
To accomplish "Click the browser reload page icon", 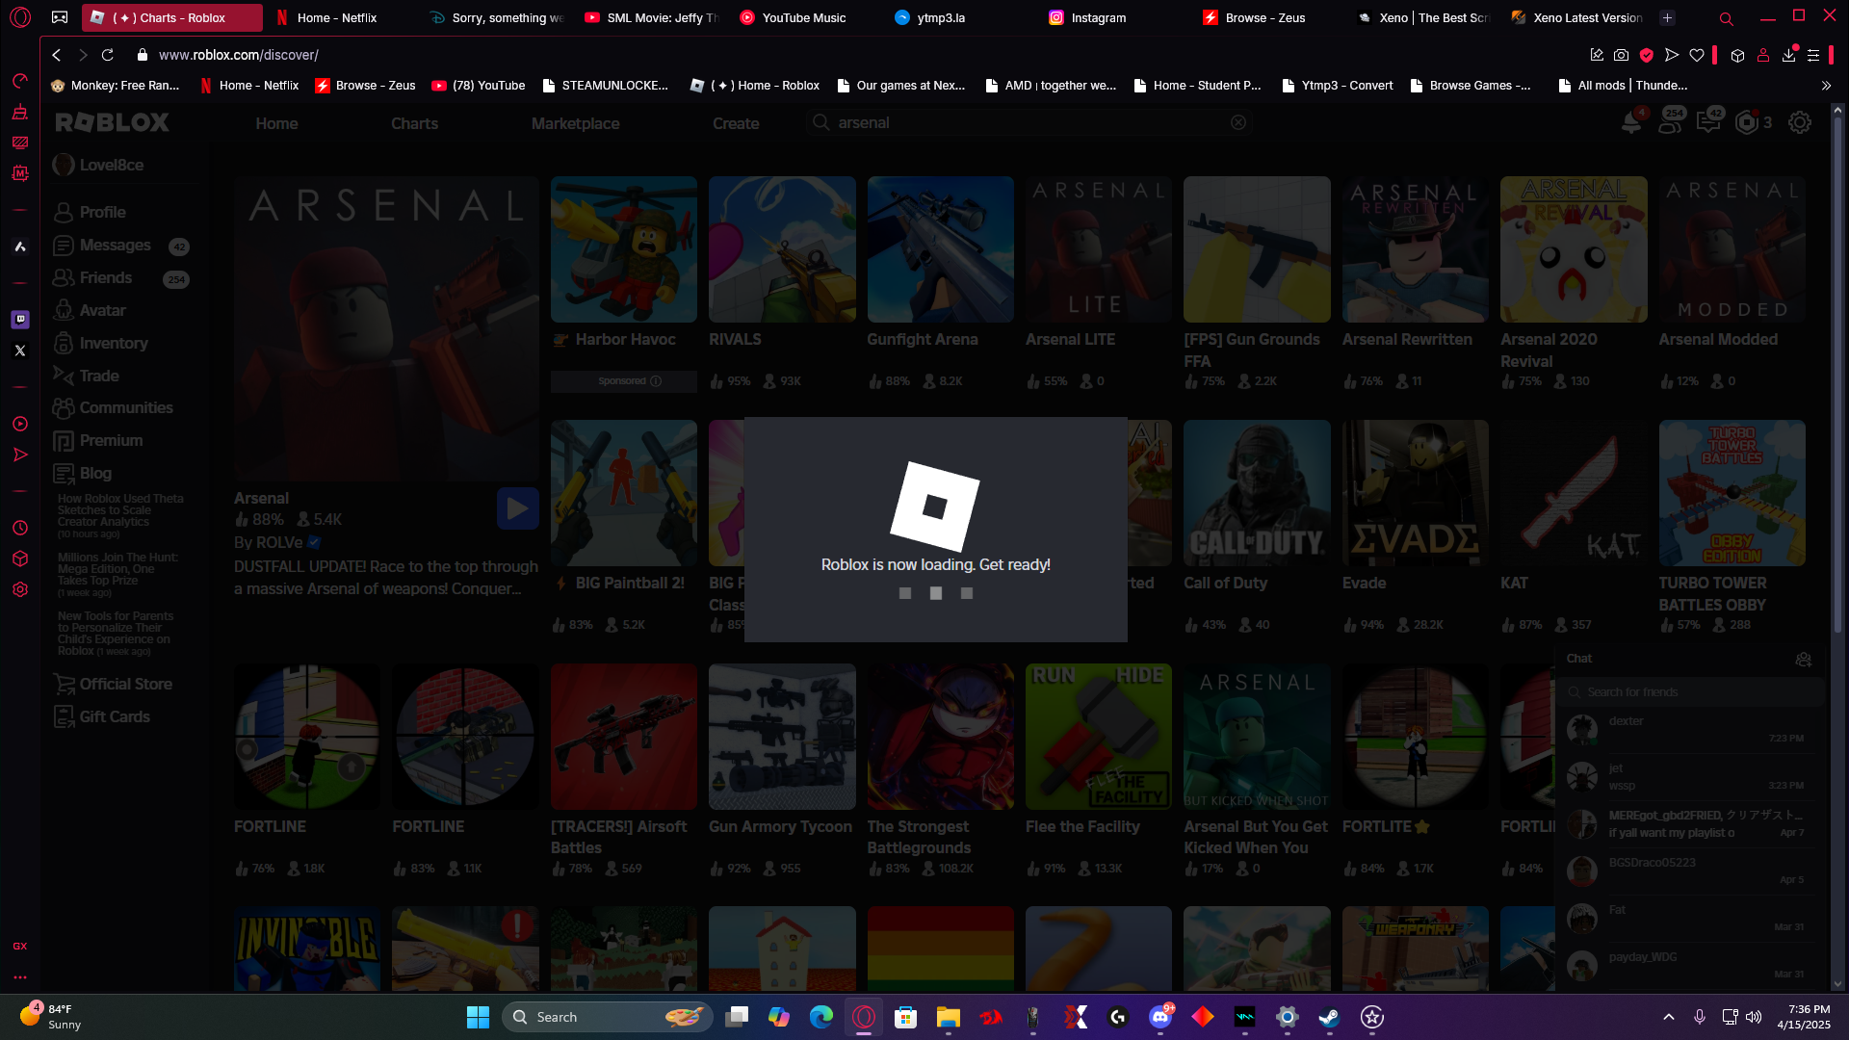I will pos(108,55).
